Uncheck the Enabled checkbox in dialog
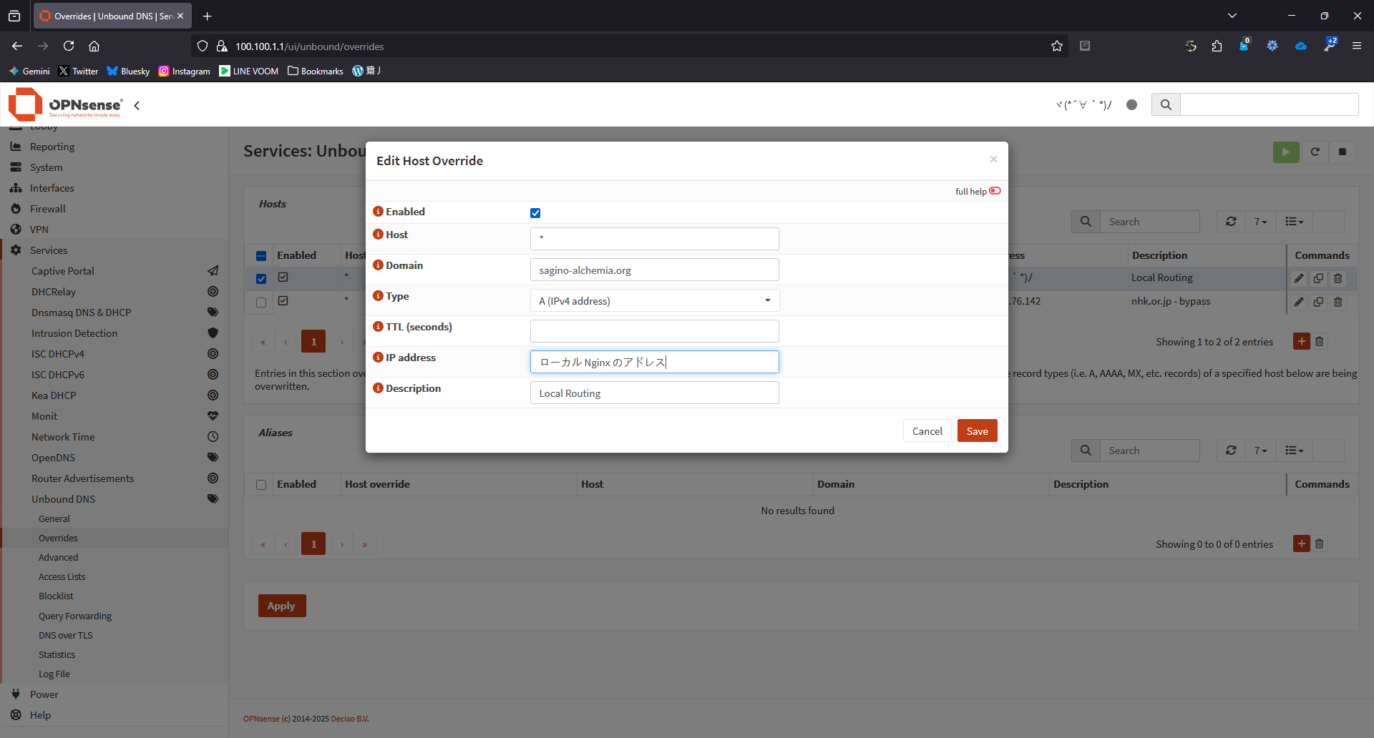Screen dimensions: 1374x738 535,213
